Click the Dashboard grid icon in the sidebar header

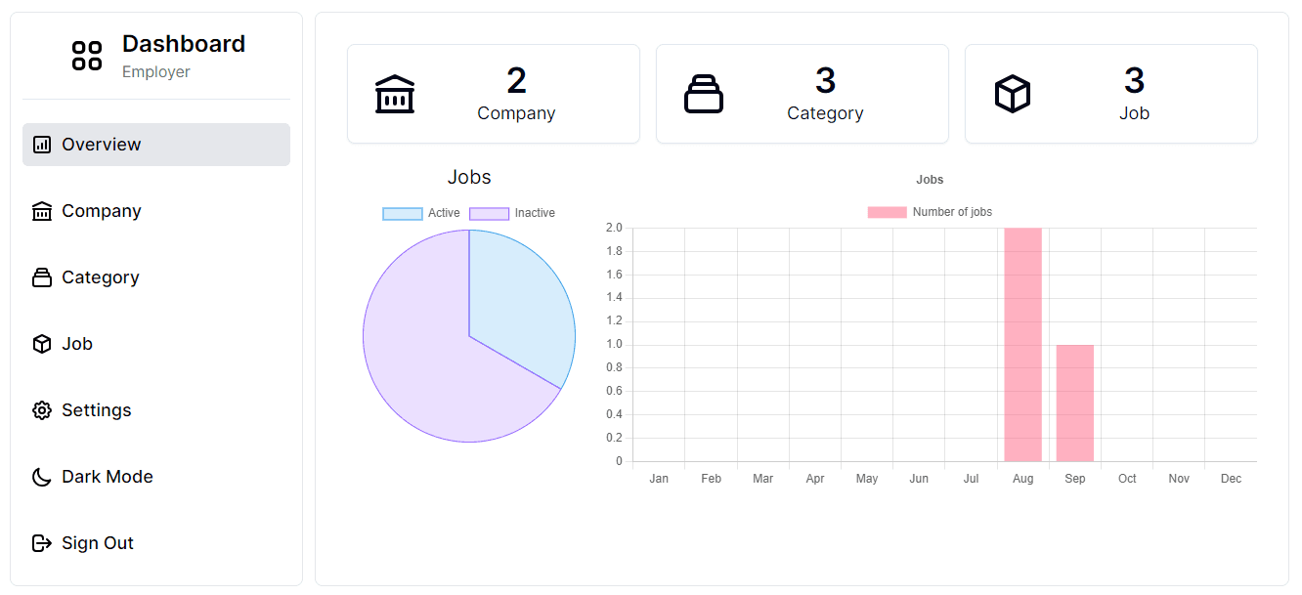pyautogui.click(x=86, y=55)
